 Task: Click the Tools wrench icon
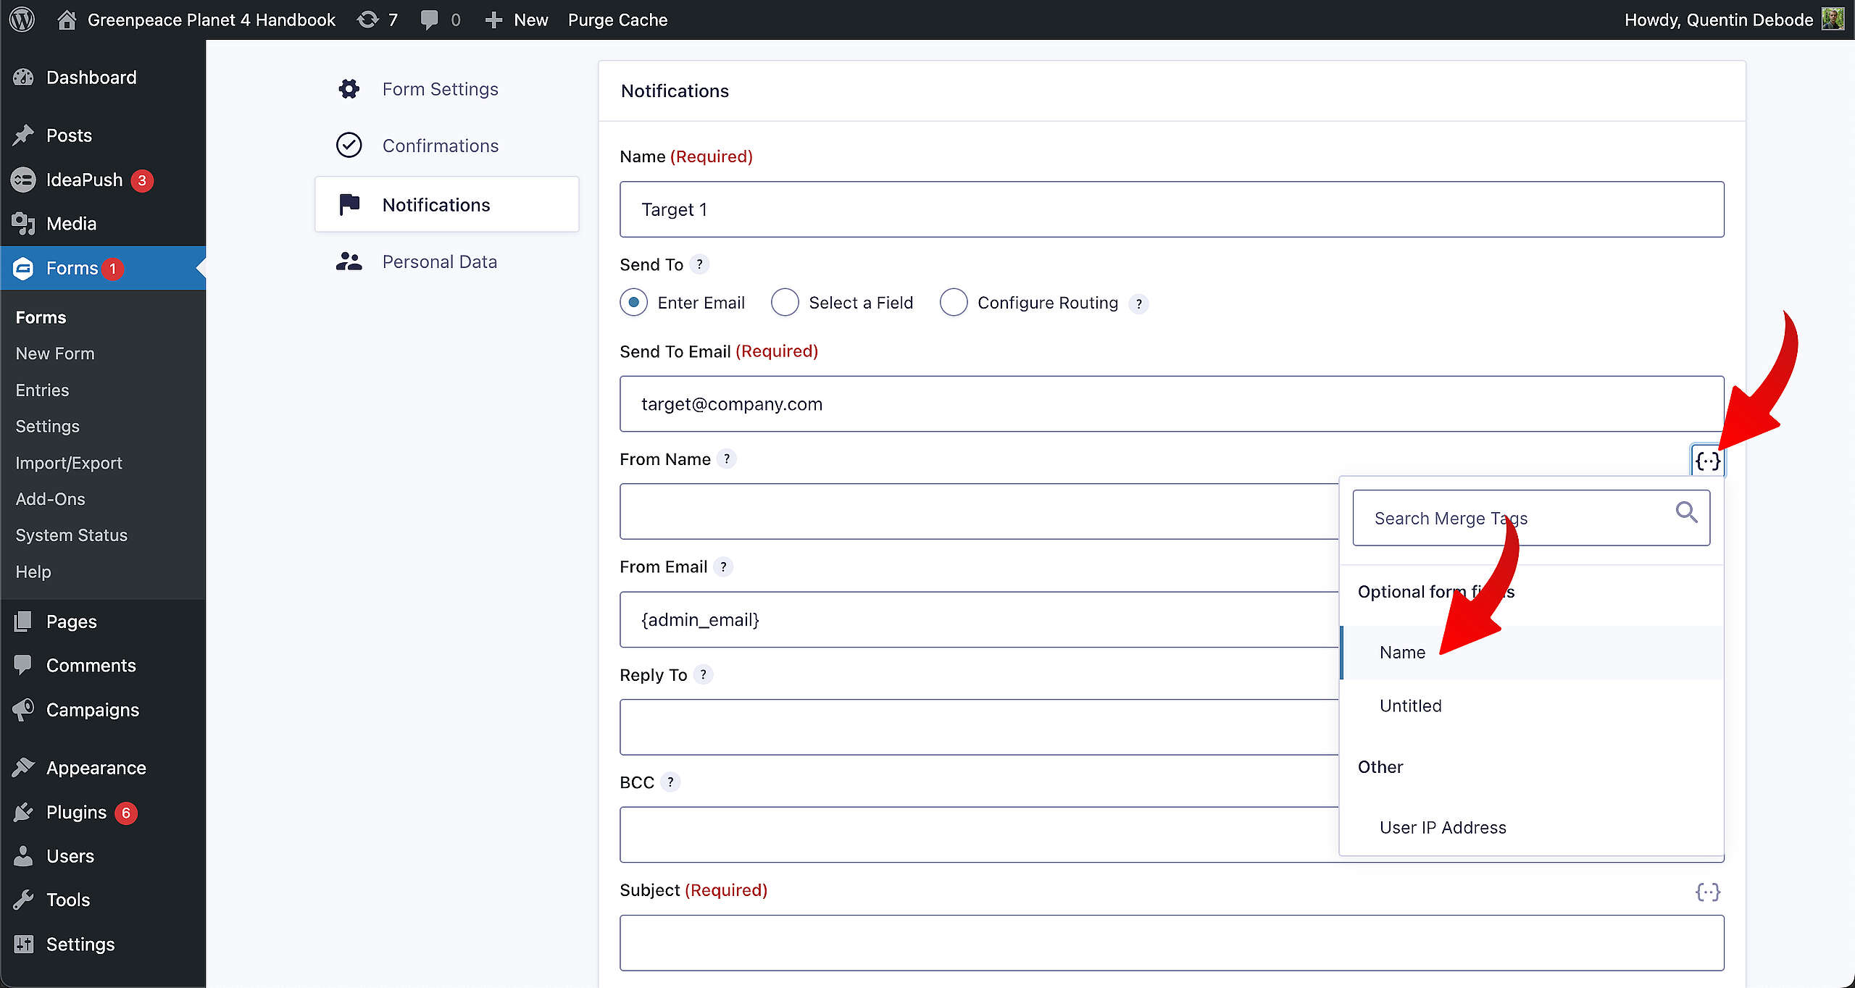coord(23,900)
